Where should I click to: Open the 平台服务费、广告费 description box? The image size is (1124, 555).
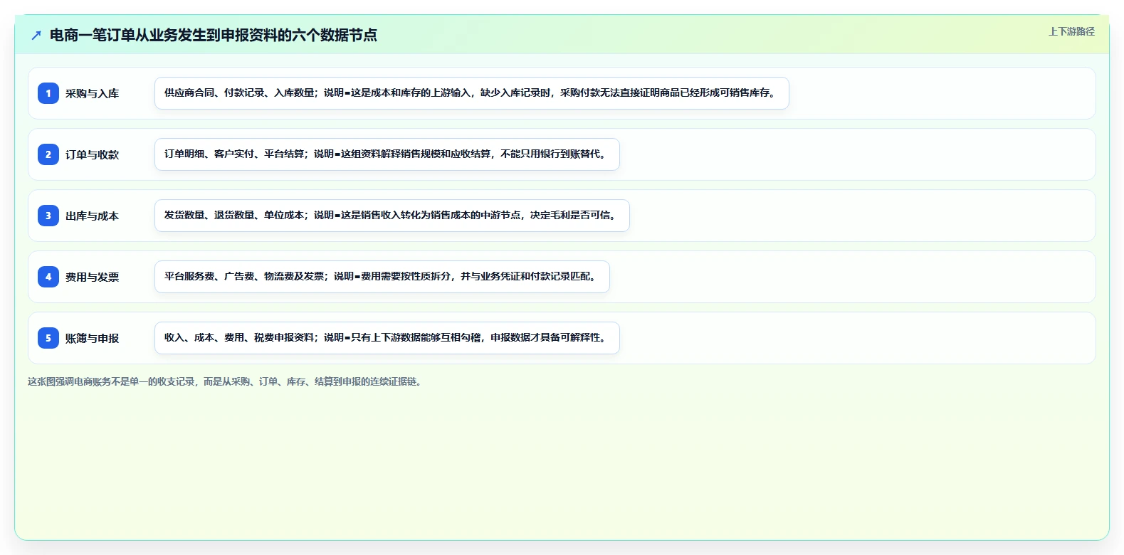click(x=382, y=277)
